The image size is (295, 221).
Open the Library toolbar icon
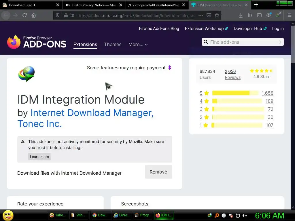point(250,16)
